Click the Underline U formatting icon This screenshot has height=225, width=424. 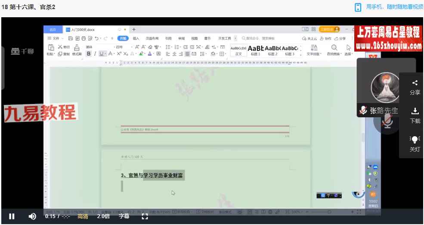click(x=102, y=54)
